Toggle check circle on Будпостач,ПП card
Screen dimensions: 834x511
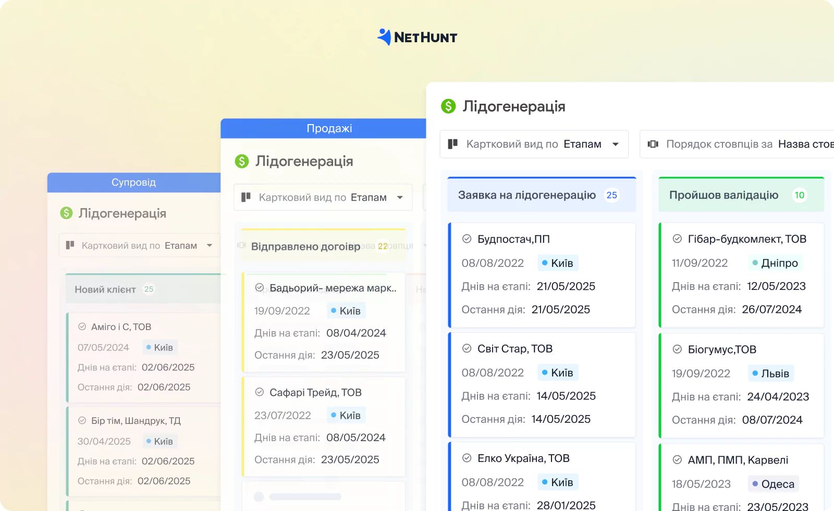467,239
